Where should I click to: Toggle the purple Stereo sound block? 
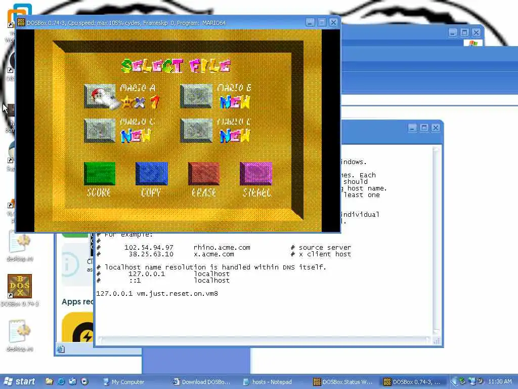(x=256, y=173)
